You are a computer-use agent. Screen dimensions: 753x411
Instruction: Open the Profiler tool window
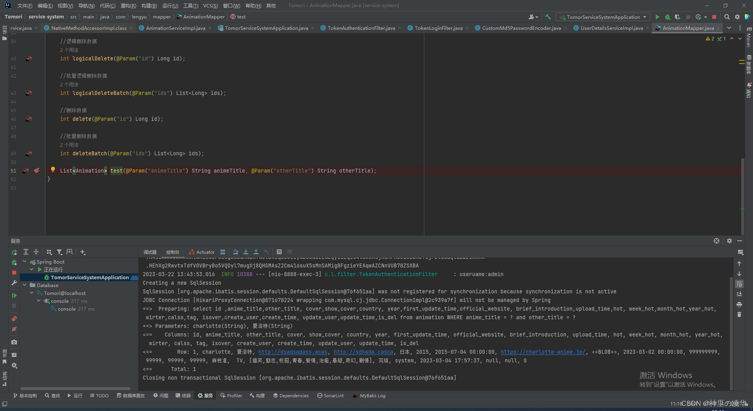[231, 396]
